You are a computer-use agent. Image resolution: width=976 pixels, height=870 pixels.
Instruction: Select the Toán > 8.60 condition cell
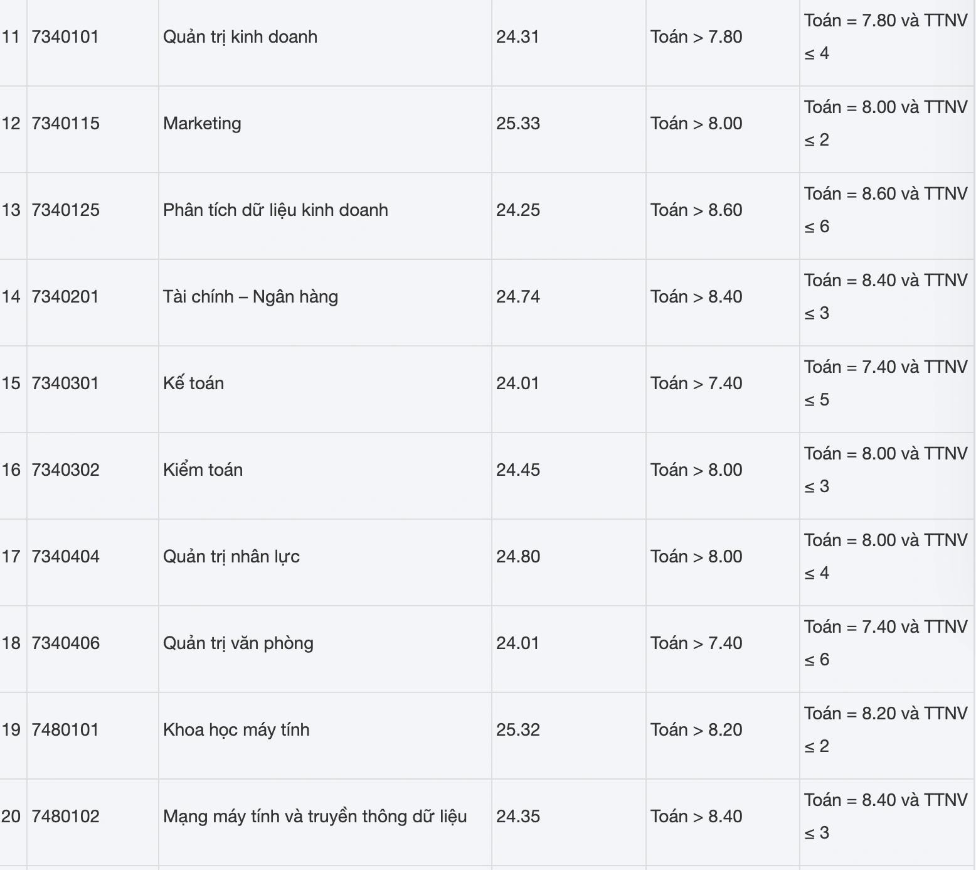tap(696, 210)
